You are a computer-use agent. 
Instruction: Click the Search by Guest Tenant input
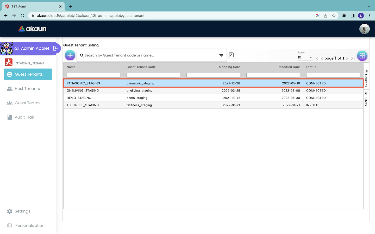(x=148, y=55)
